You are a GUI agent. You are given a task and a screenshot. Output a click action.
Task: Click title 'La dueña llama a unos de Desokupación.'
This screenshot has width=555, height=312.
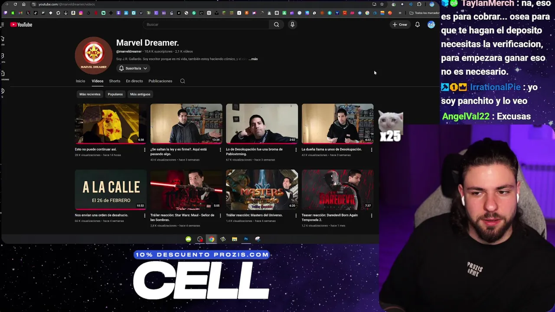point(332,149)
